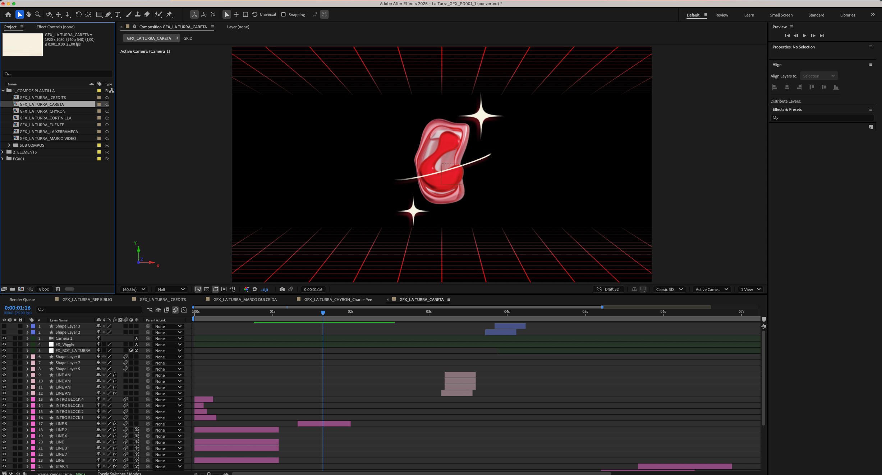
Task: Select the Puppet Pin tool
Action: 169,14
